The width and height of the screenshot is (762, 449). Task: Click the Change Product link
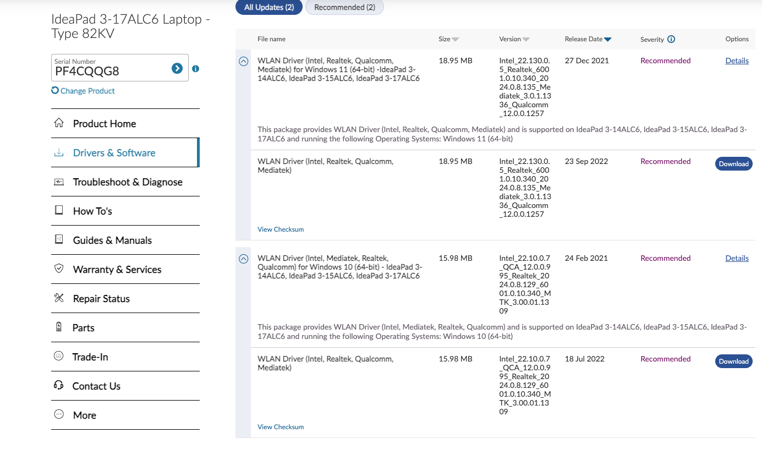coord(87,91)
